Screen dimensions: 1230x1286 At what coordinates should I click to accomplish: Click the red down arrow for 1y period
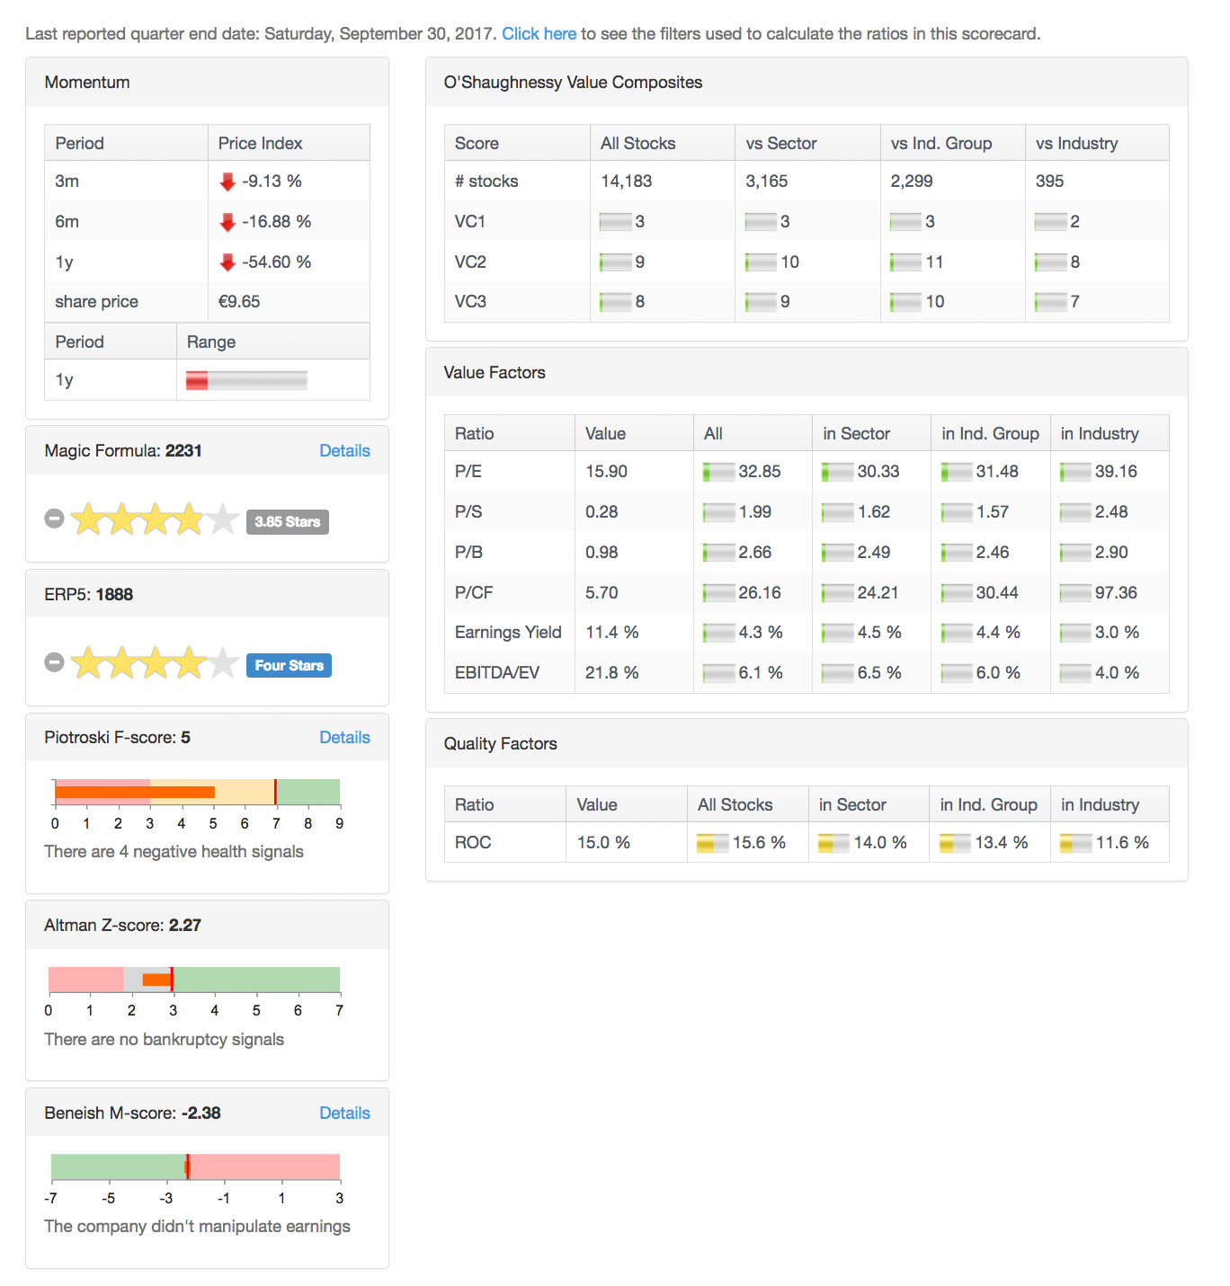point(227,262)
